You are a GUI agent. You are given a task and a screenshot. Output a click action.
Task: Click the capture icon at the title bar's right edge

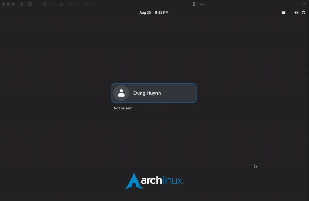point(304,4)
